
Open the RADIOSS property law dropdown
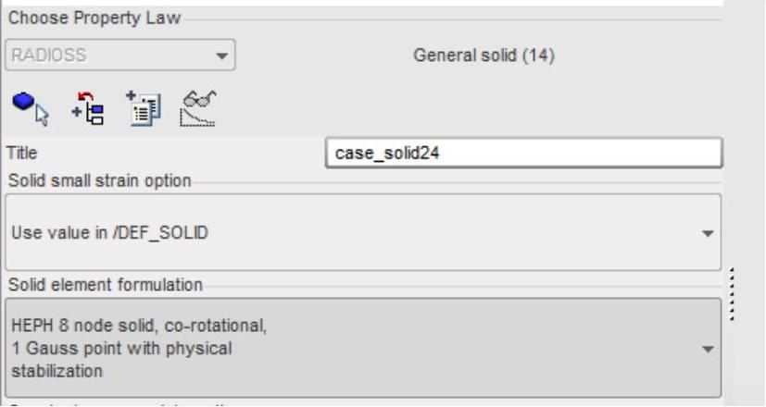120,55
